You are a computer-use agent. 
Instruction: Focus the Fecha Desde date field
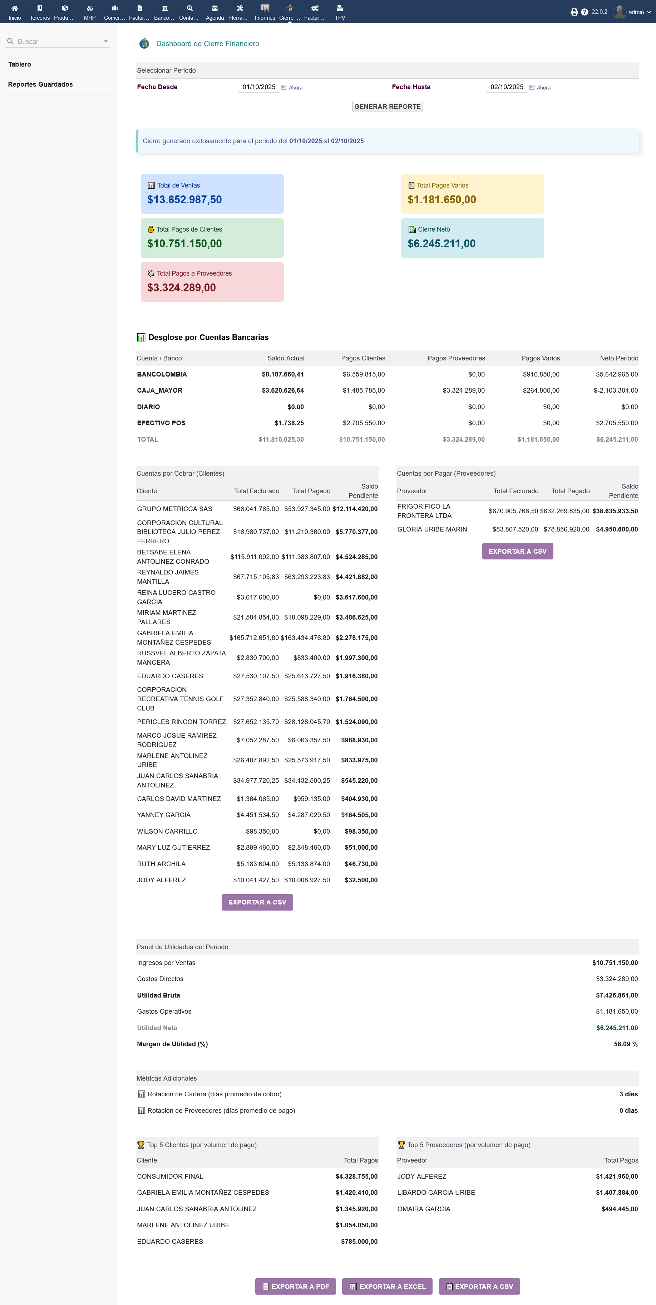[x=259, y=87]
